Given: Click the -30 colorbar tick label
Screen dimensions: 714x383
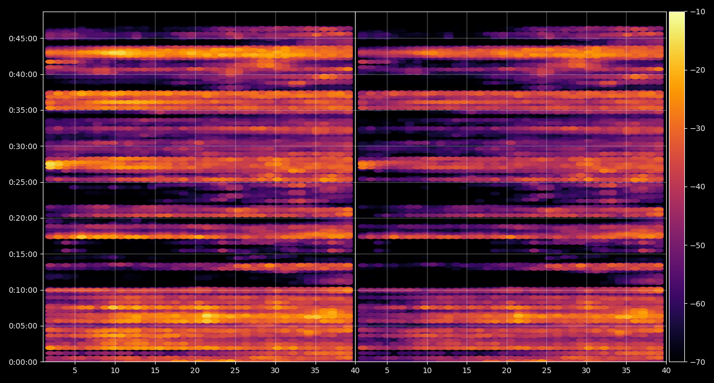Looking at the screenshot, I should pyautogui.click(x=698, y=128).
